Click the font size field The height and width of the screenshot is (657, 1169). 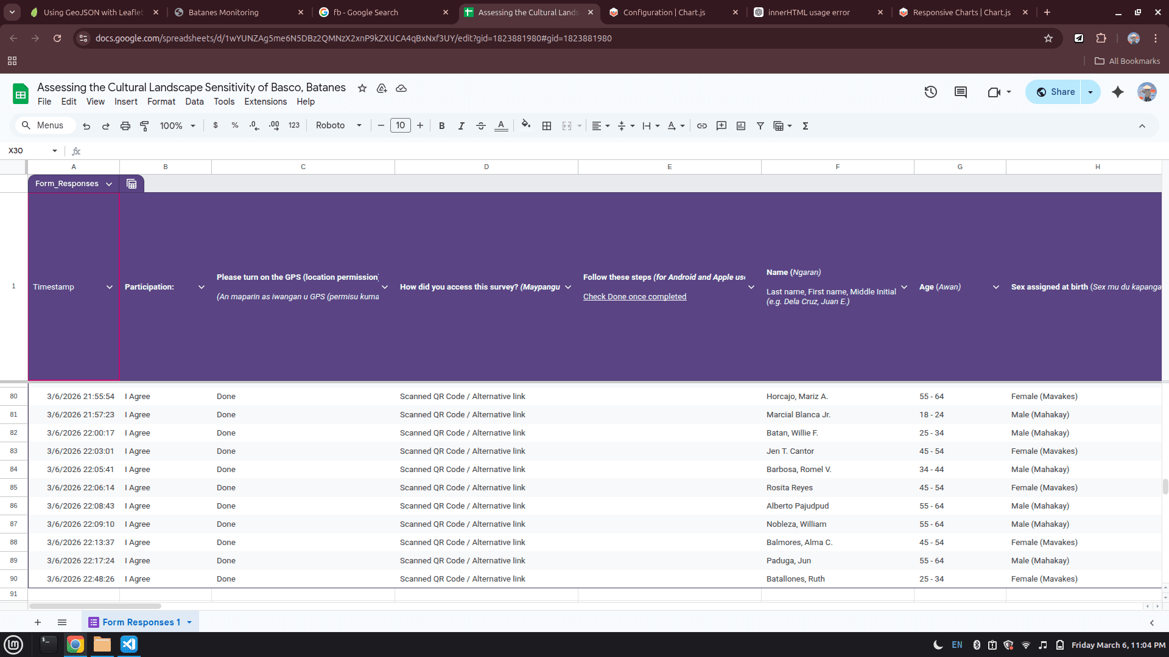401,125
